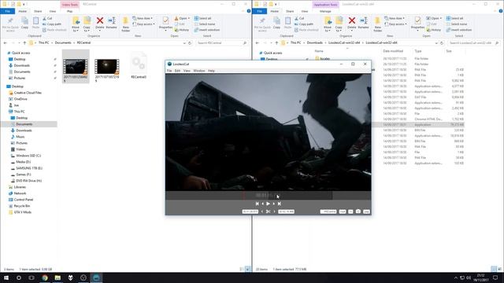This screenshot has height=283, width=504.
Task: Switch the LosslessCut-win32-x64 folder window to details view
Action: click(x=494, y=269)
